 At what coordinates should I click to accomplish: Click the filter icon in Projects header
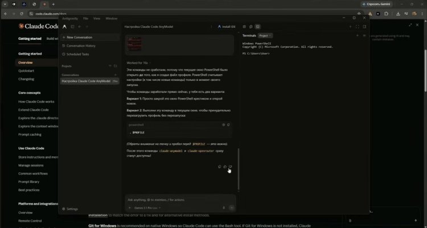110,66
